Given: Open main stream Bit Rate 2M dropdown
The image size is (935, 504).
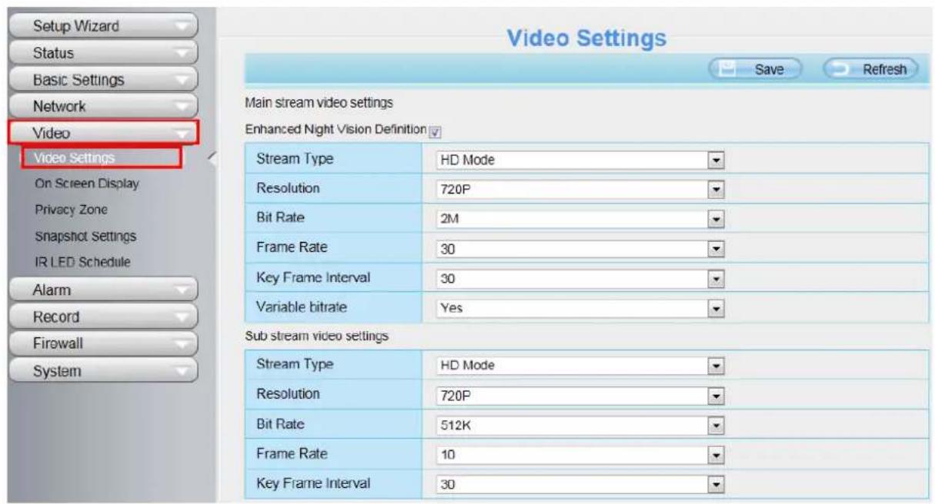Looking at the screenshot, I should (581, 220).
